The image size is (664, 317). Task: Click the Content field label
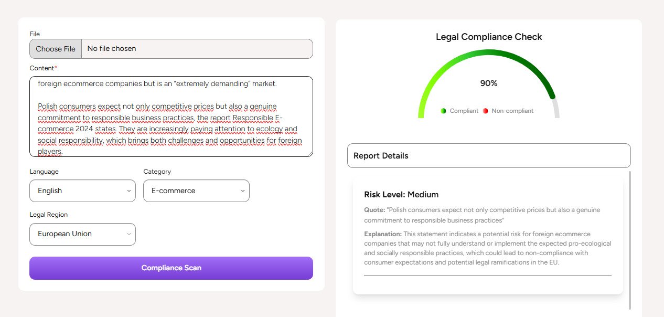(41, 68)
